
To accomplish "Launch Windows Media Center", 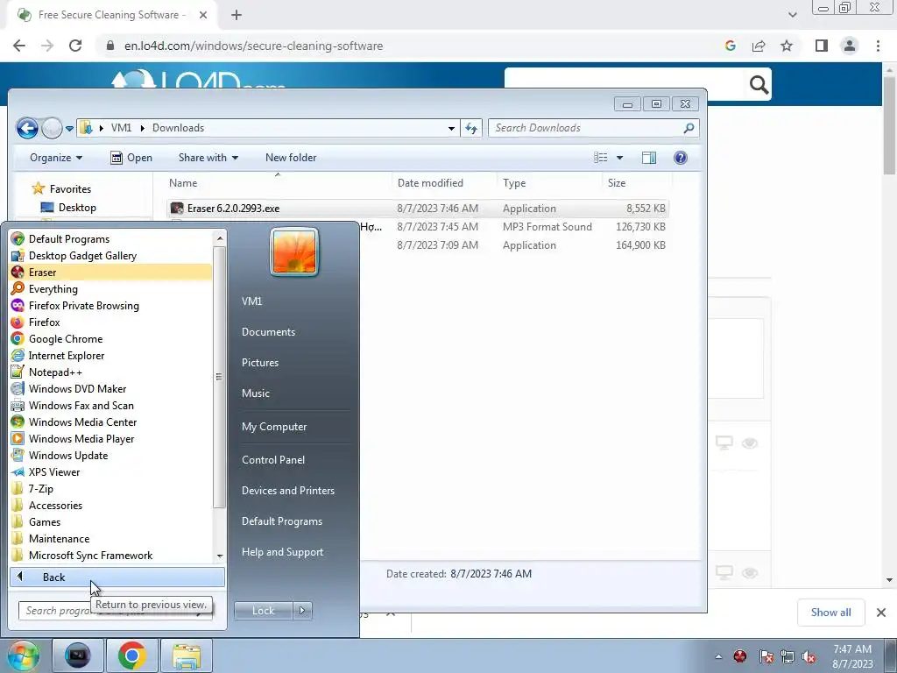I will pyautogui.click(x=111, y=422).
